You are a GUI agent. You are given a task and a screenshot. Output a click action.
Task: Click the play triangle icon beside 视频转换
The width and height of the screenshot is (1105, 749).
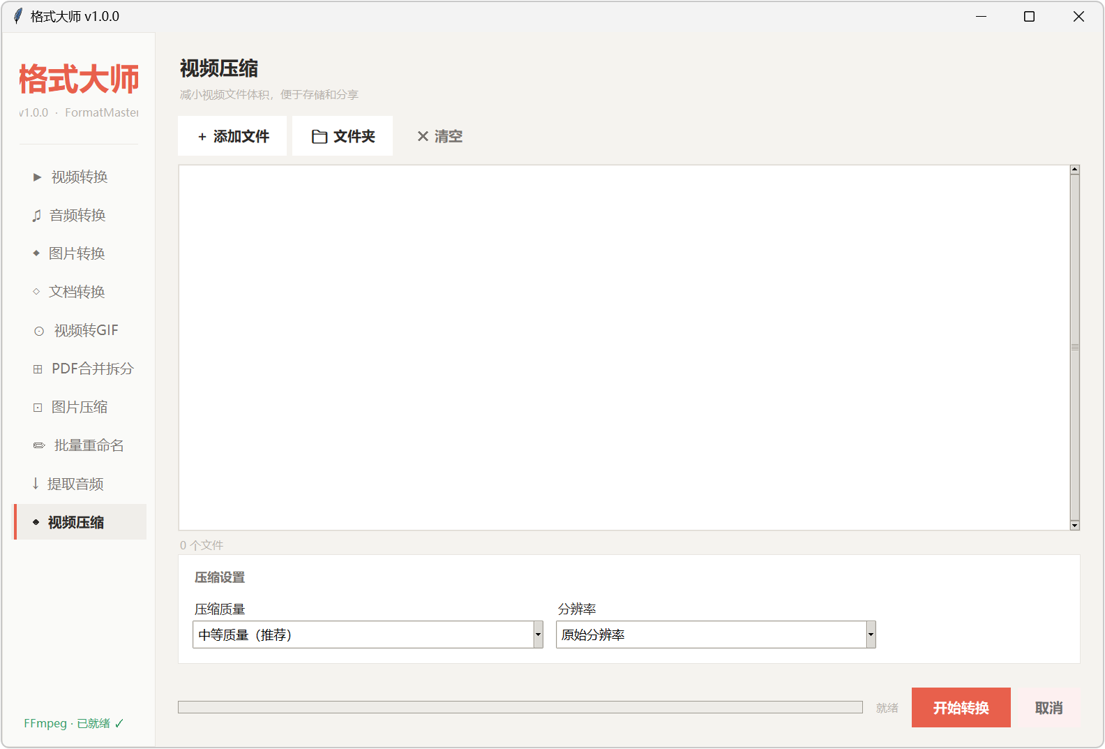38,177
